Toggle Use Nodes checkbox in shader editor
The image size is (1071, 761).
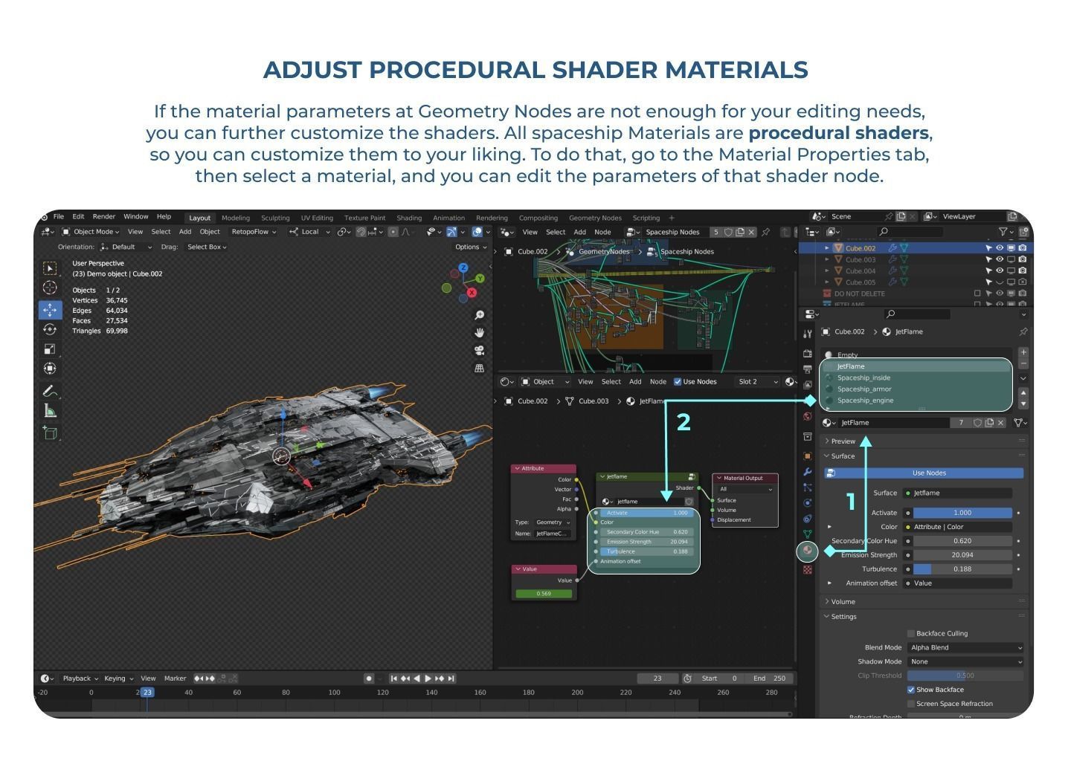click(x=678, y=382)
